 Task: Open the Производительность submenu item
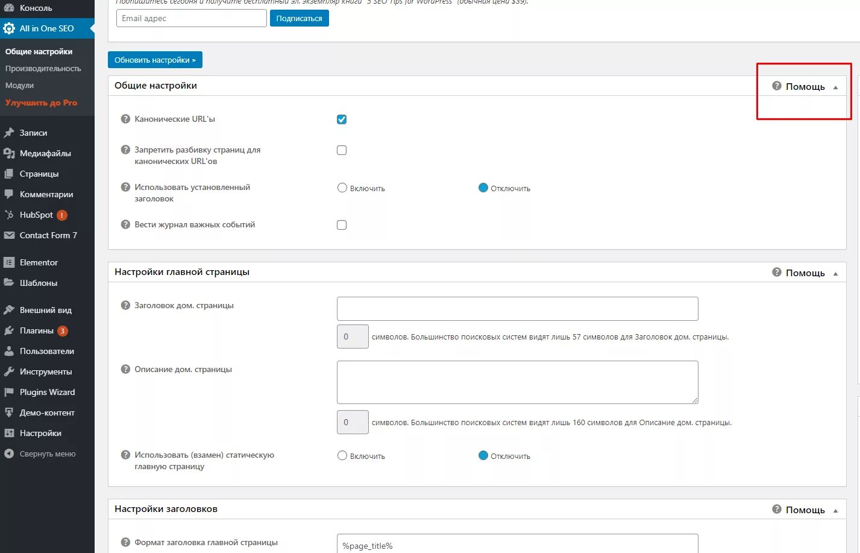click(x=43, y=69)
